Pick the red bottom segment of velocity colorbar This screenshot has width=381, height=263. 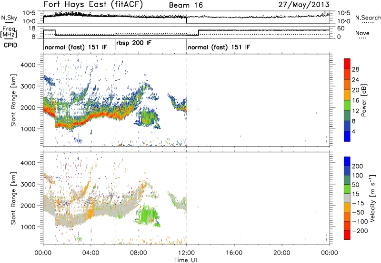point(347,235)
